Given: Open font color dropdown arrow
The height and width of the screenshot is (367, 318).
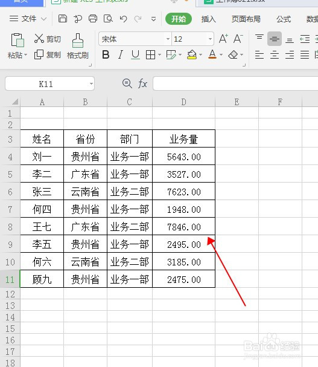Looking at the screenshot, I should pos(221,55).
